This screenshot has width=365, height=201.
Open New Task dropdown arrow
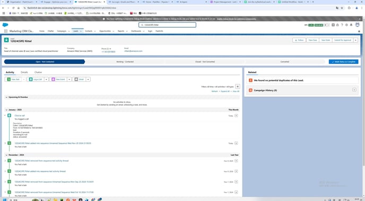[x=23, y=80]
